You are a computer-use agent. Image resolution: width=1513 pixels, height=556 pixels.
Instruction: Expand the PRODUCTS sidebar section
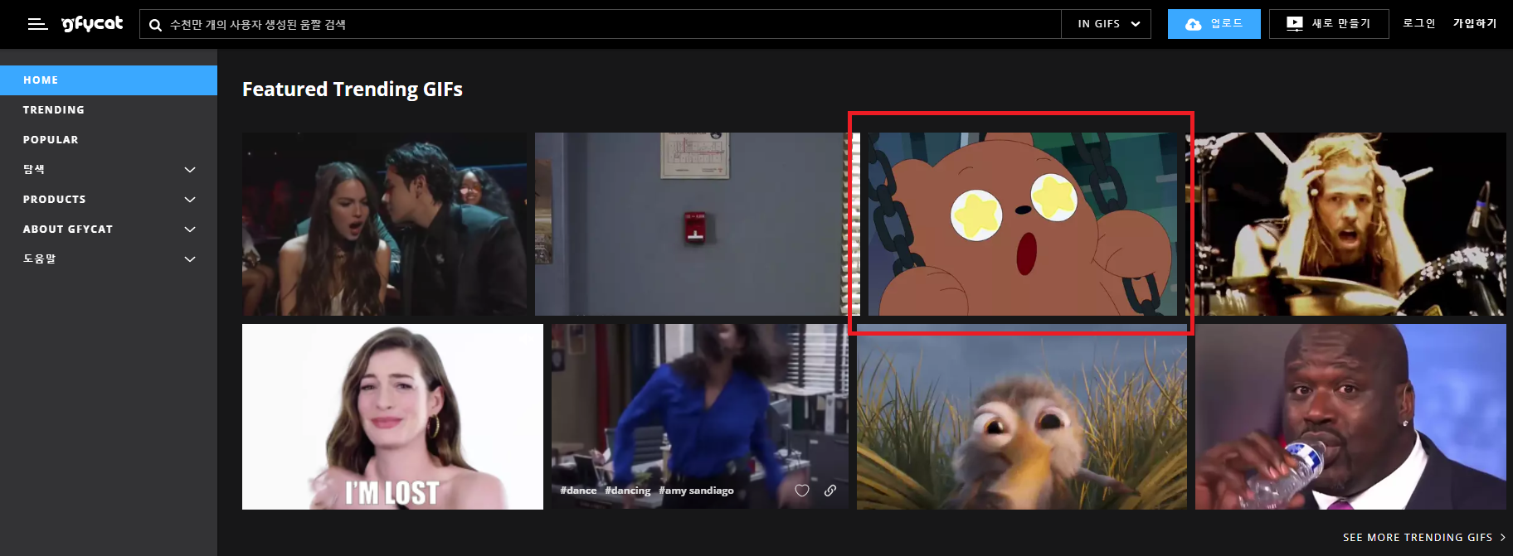[109, 200]
